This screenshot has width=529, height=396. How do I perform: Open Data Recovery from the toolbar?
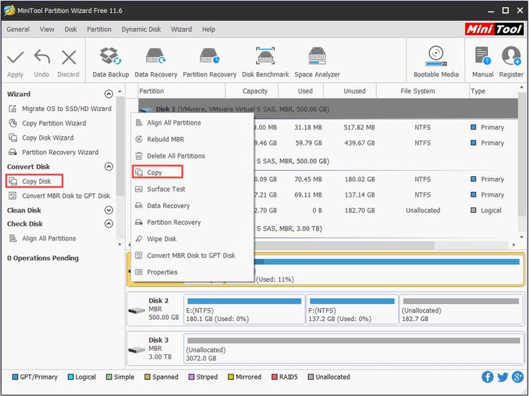pyautogui.click(x=155, y=62)
